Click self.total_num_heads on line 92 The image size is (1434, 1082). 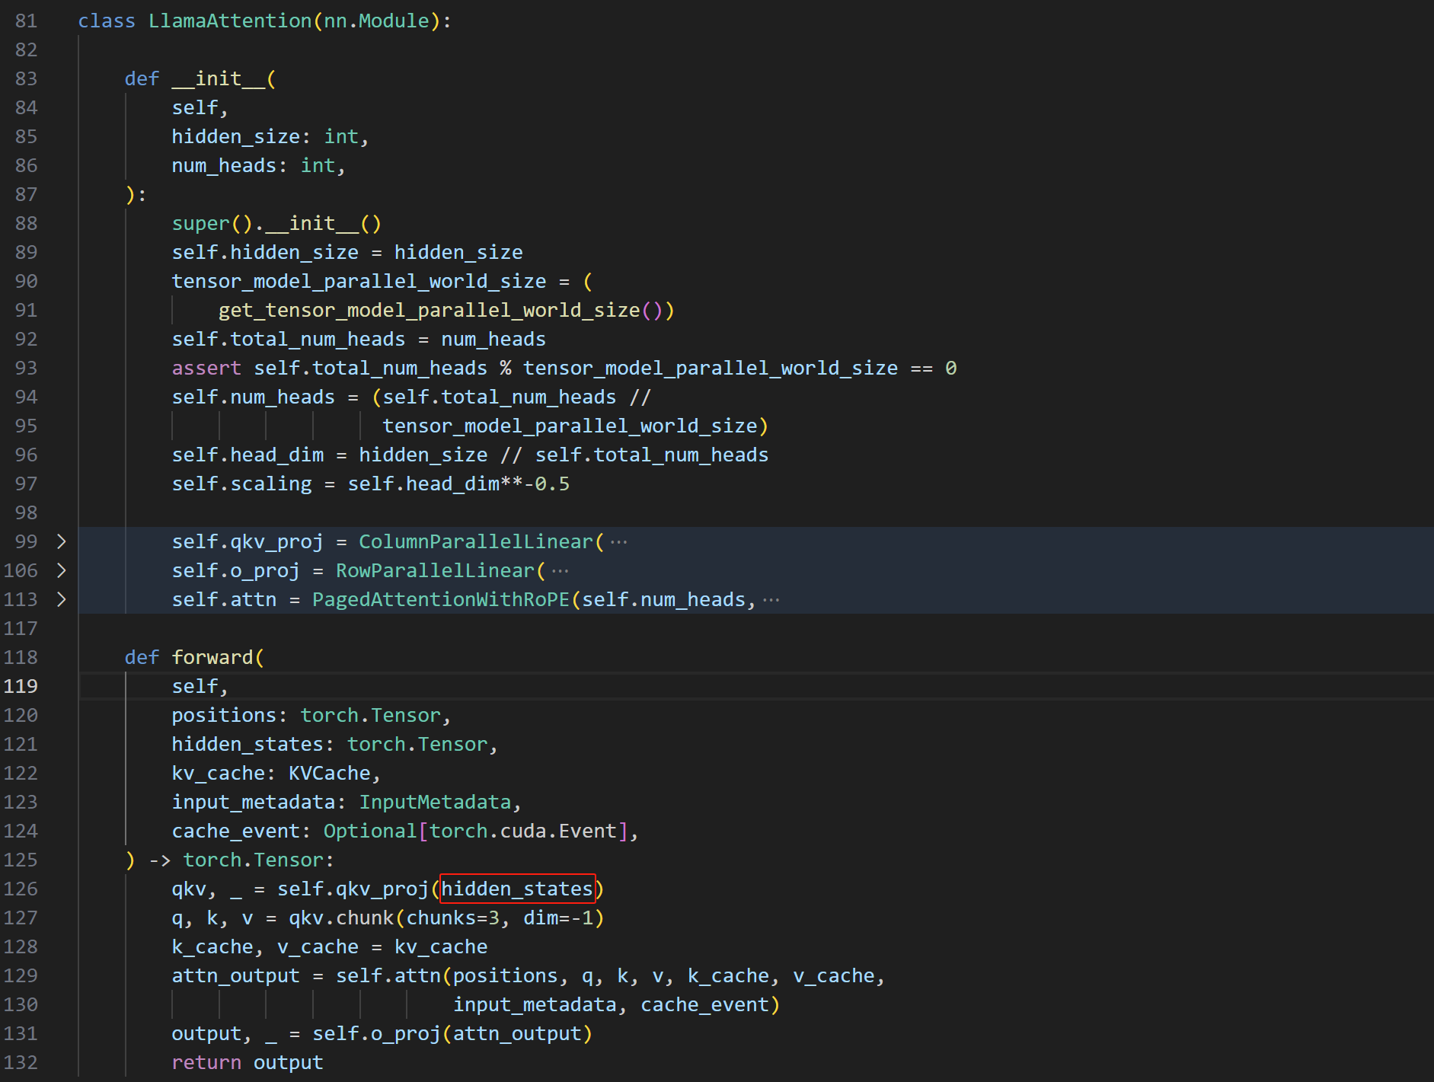[289, 339]
